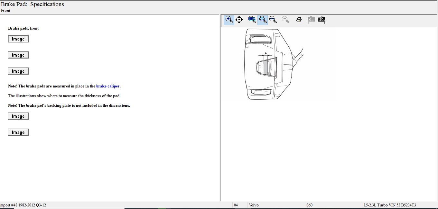Select the zoom in magnifier tool
Screen dimensions: 438x209
229,20
